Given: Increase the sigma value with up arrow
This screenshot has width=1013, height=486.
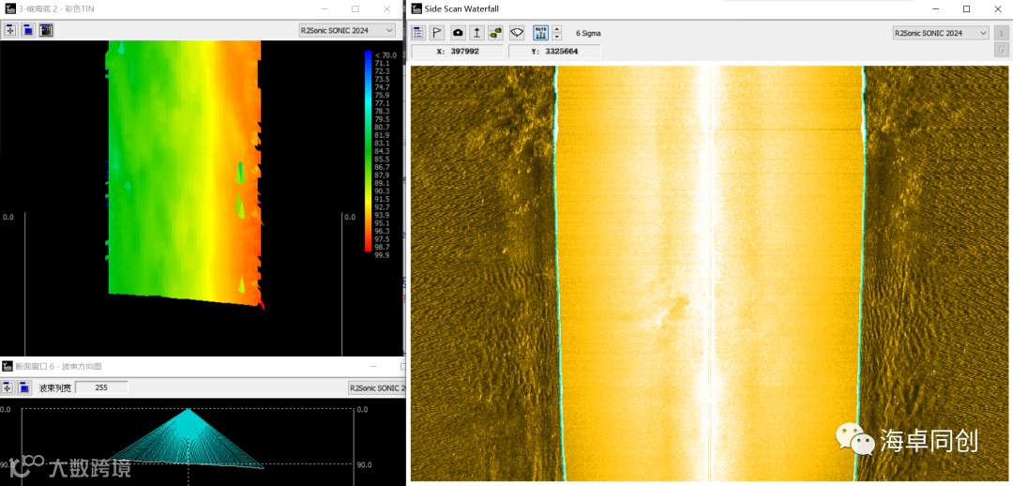Looking at the screenshot, I should pos(557,29).
